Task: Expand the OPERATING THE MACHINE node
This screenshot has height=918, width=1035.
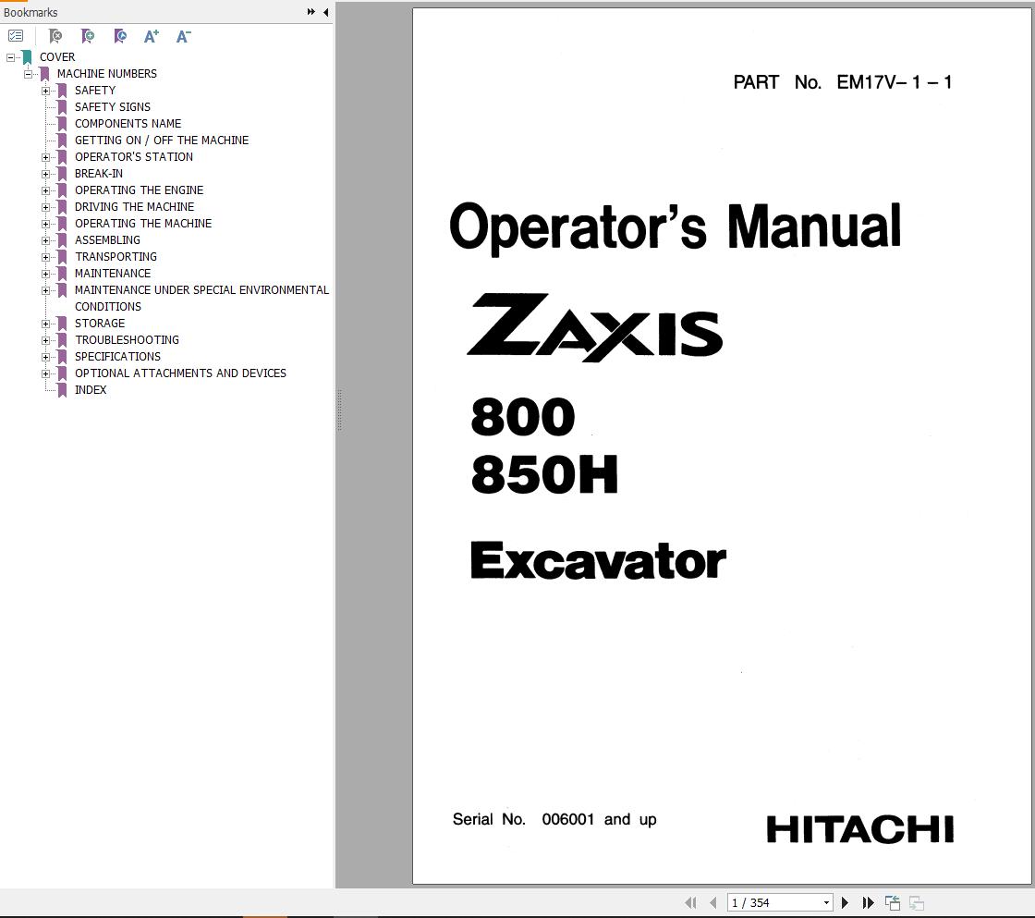Action: (45, 224)
